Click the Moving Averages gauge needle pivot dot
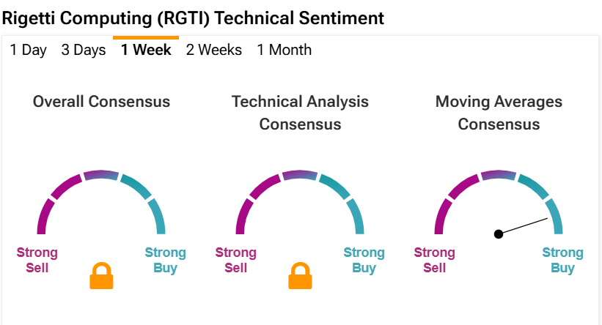 tap(499, 234)
